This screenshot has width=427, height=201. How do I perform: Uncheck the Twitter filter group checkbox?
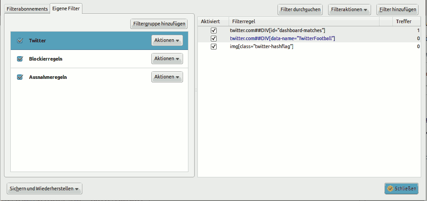tap(20, 41)
